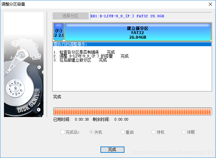Screen dimensions: 216x158
Task: Select the 重启 radio option
Action: click(122, 132)
